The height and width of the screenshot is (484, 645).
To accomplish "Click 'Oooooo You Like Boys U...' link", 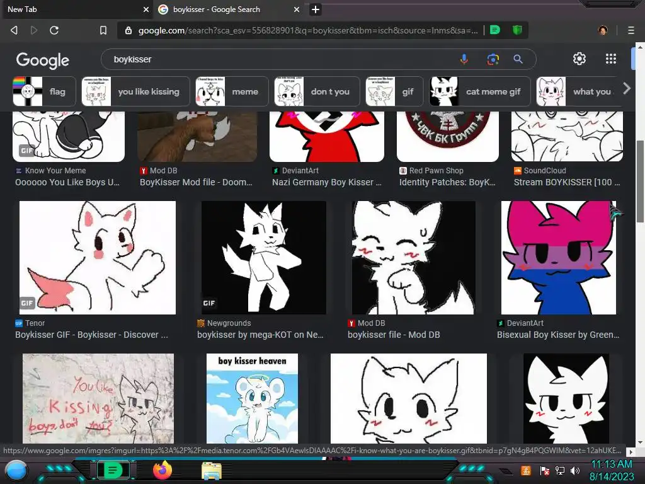I will tap(67, 182).
